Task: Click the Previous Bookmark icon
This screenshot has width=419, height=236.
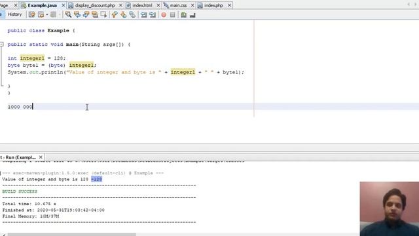Action: coord(115,14)
